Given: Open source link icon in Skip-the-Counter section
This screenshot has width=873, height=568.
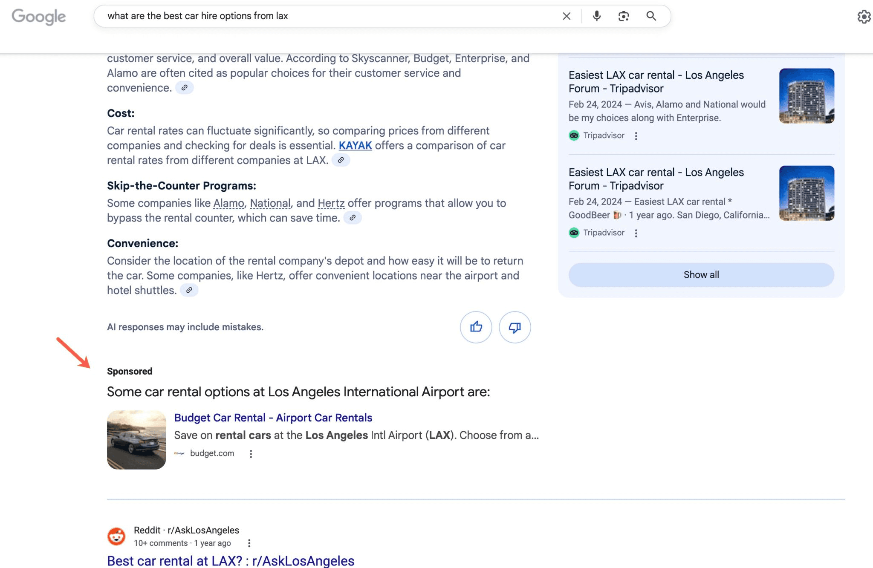Looking at the screenshot, I should [353, 218].
